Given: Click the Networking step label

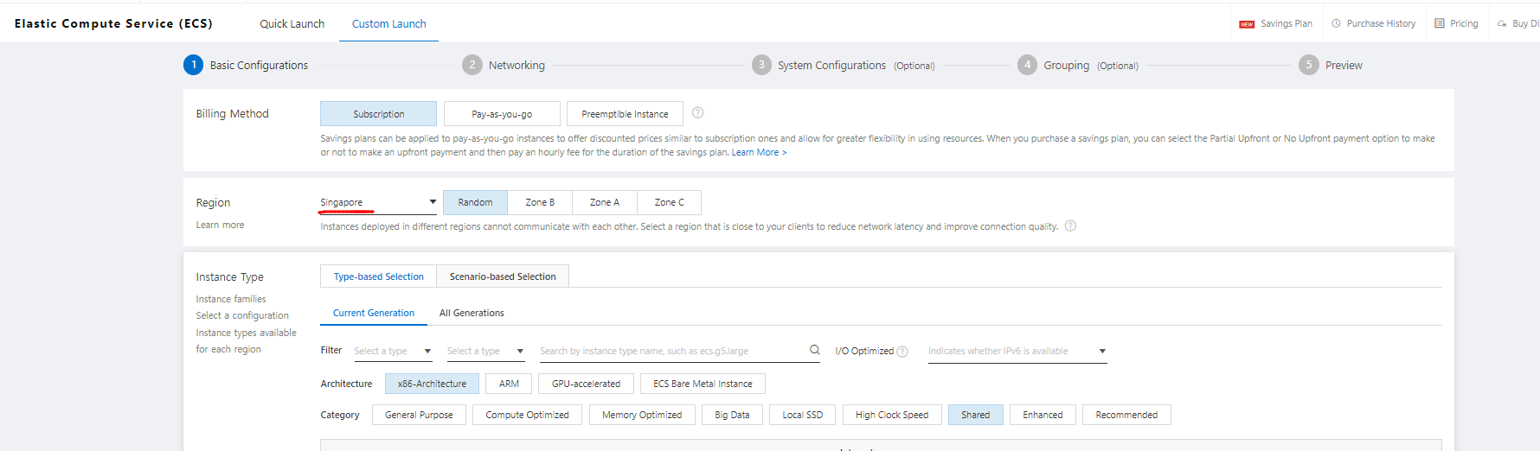Looking at the screenshot, I should click(517, 65).
